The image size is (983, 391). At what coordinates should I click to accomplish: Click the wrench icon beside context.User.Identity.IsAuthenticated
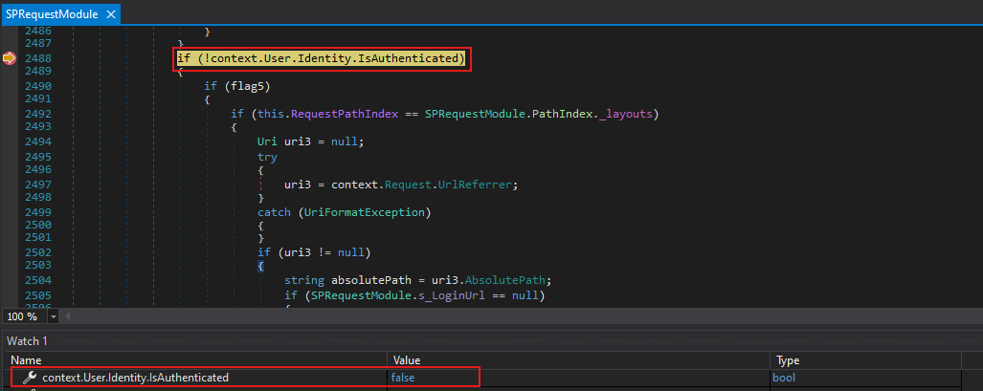(30, 378)
